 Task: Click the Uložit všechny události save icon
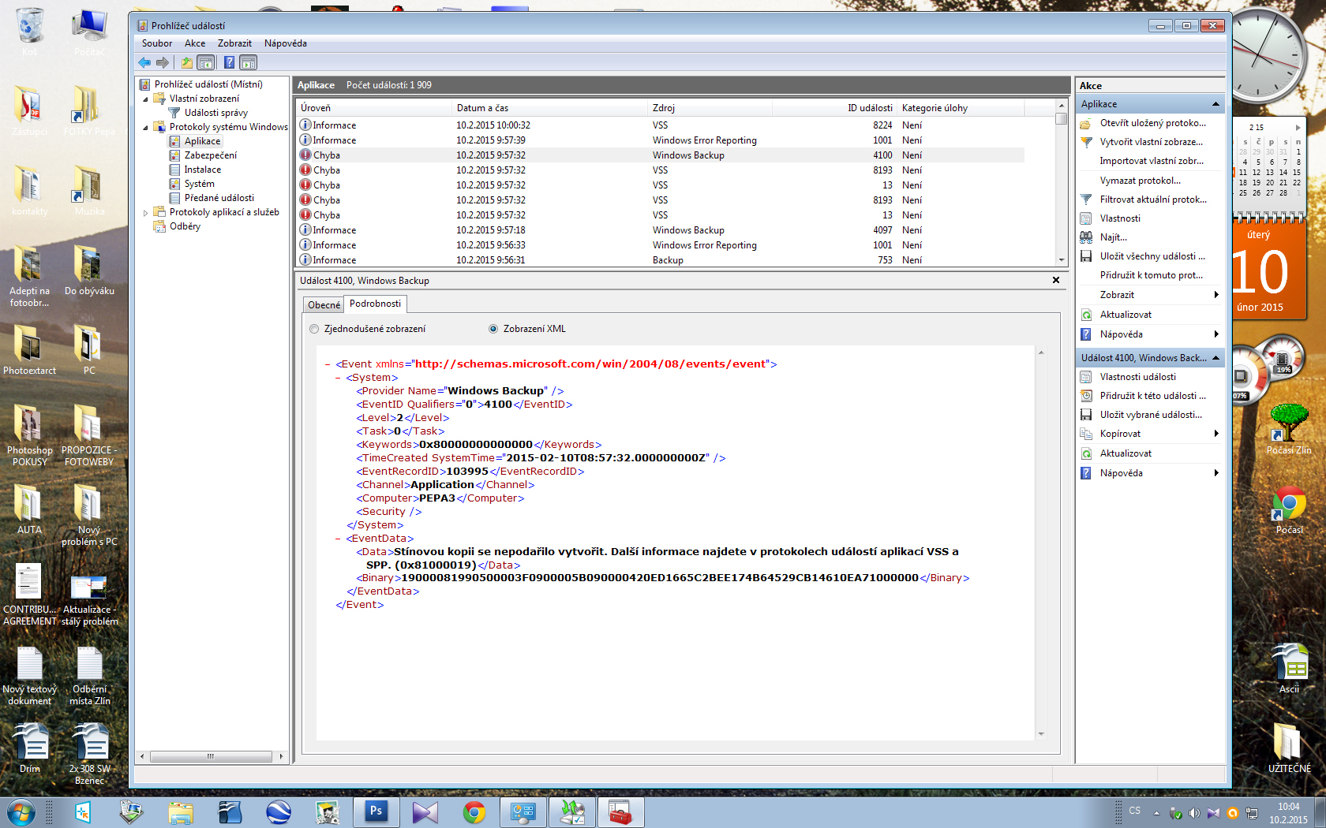(x=1086, y=256)
